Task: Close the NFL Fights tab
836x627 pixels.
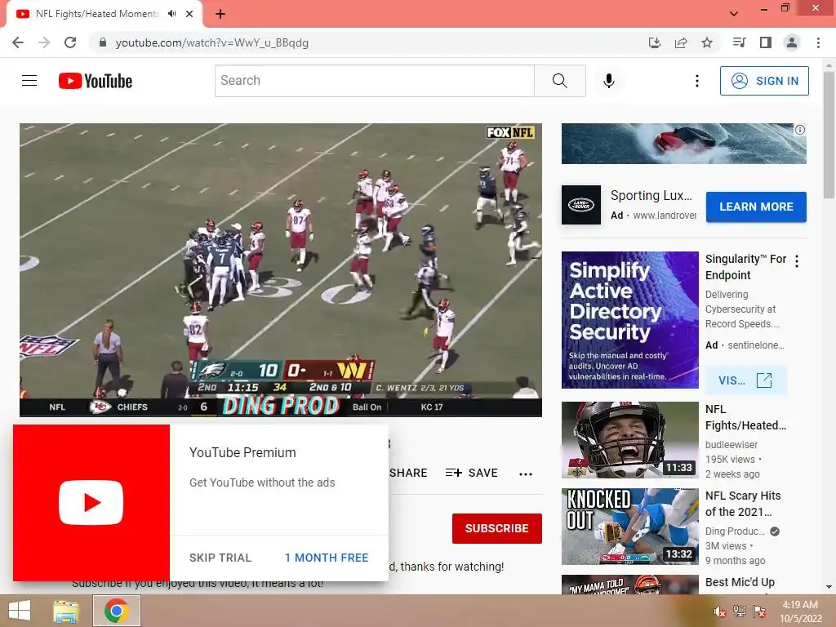Action: (189, 14)
